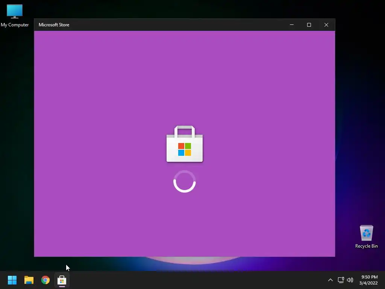This screenshot has width=385, height=289.
Task: Click the shopping bag logo on splash screen
Action: tap(185, 144)
